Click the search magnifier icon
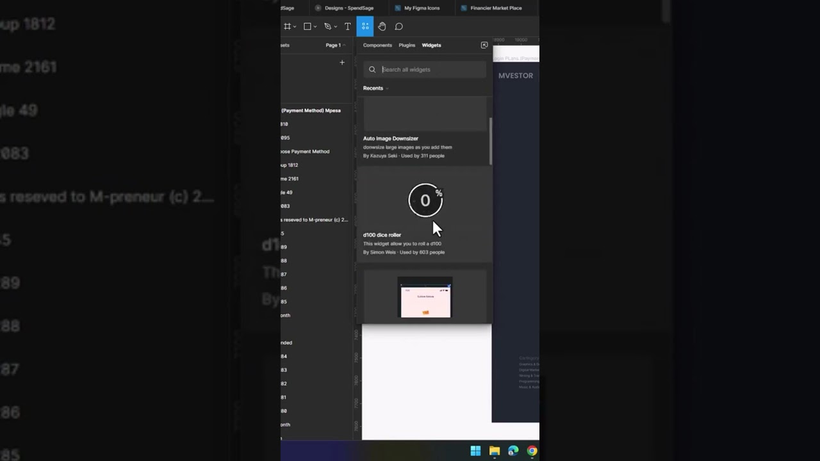This screenshot has height=461, width=820. [x=372, y=69]
